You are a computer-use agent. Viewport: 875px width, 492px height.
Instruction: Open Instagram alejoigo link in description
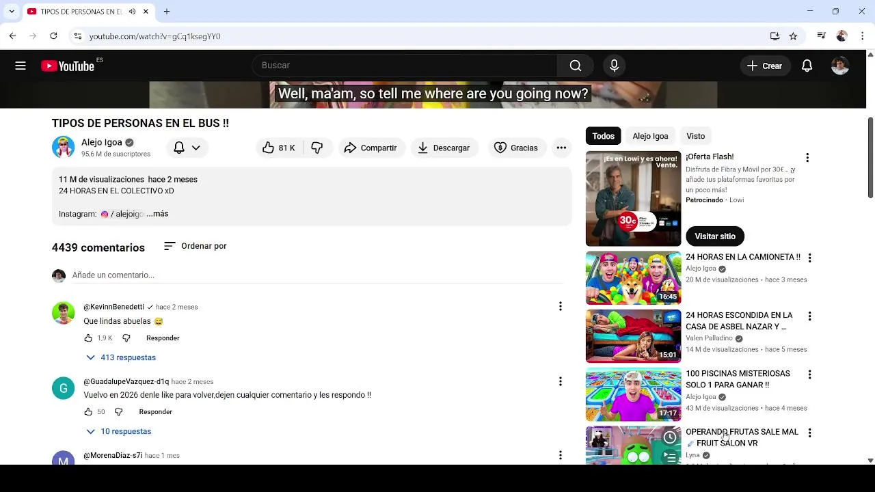click(122, 214)
